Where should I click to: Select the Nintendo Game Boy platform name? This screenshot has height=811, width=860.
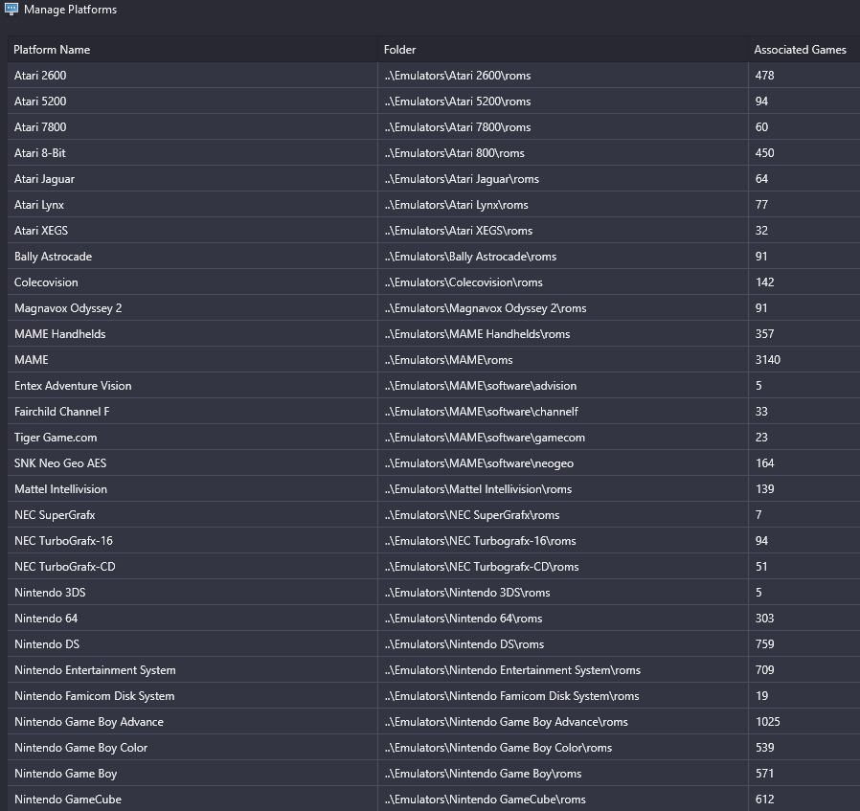point(66,773)
